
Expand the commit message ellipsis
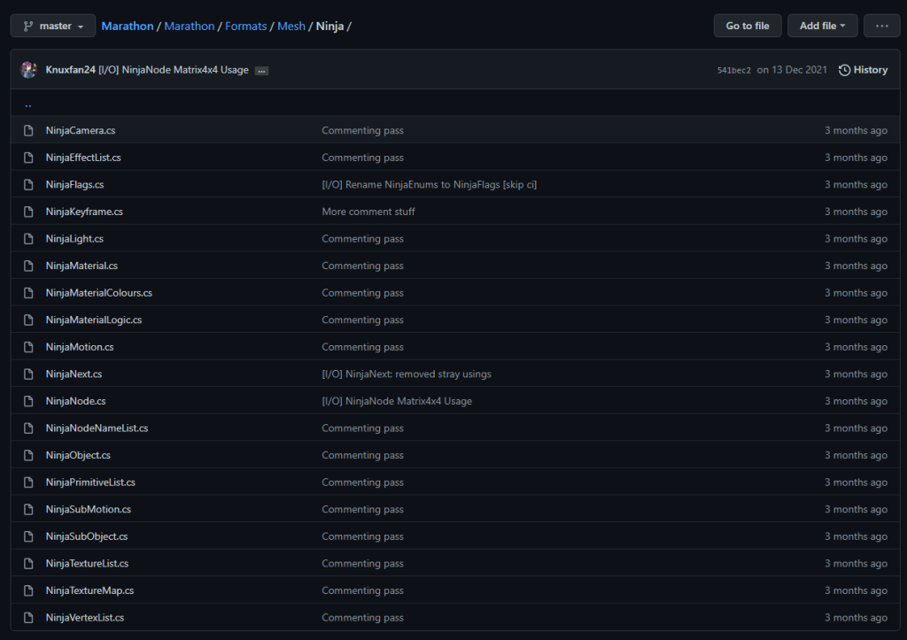(261, 71)
